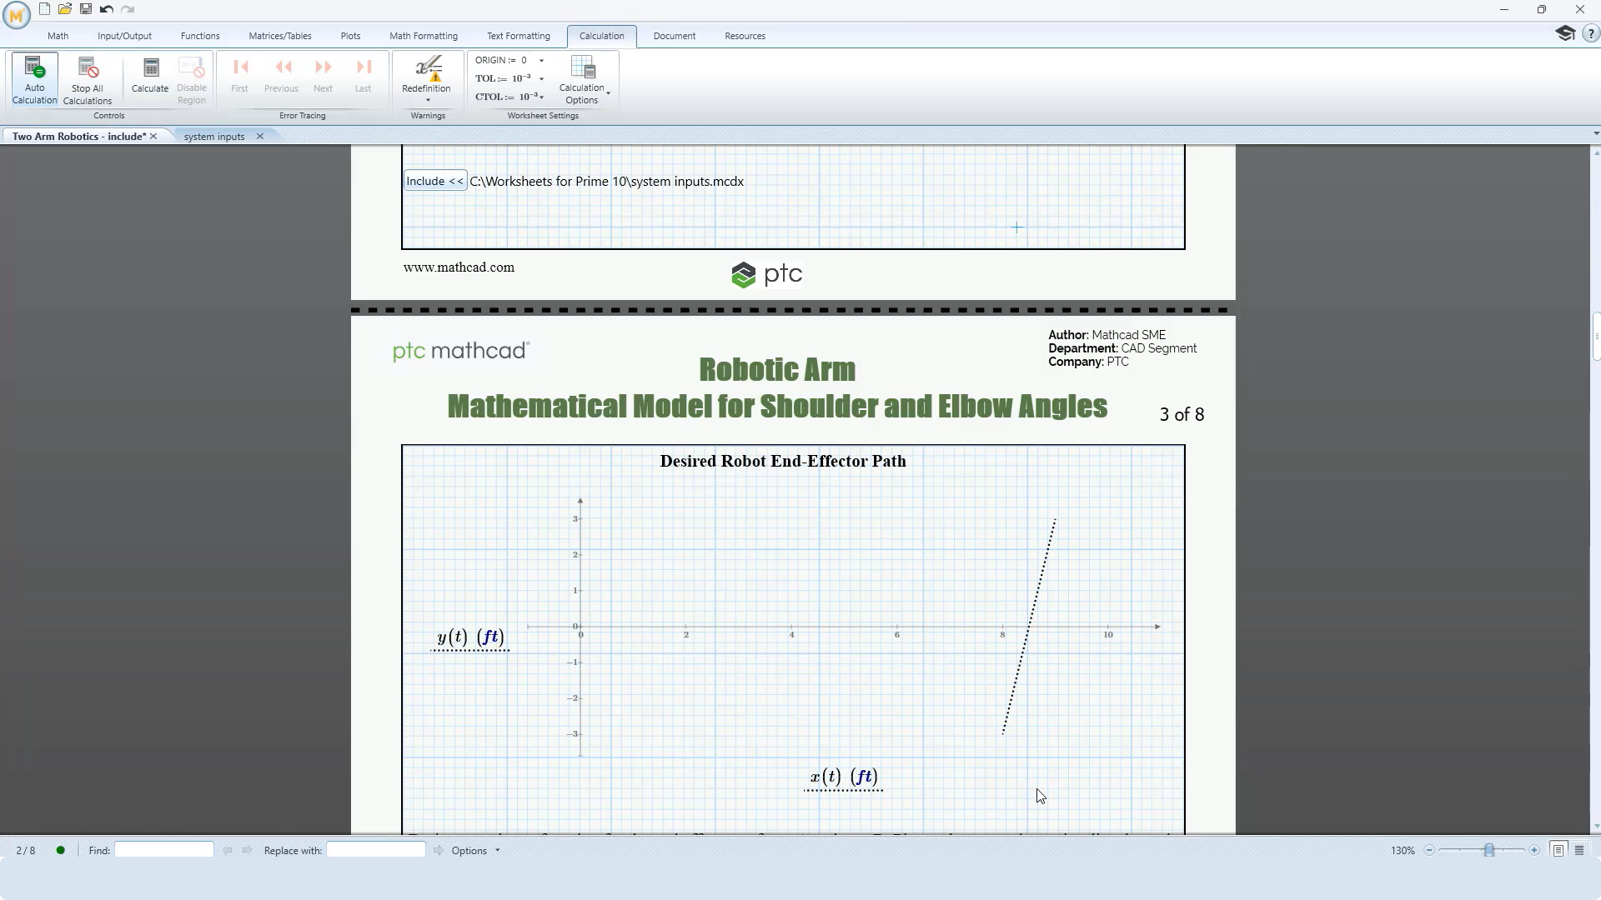The image size is (1601, 900).
Task: Click the Help question mark icon
Action: [x=1590, y=34]
